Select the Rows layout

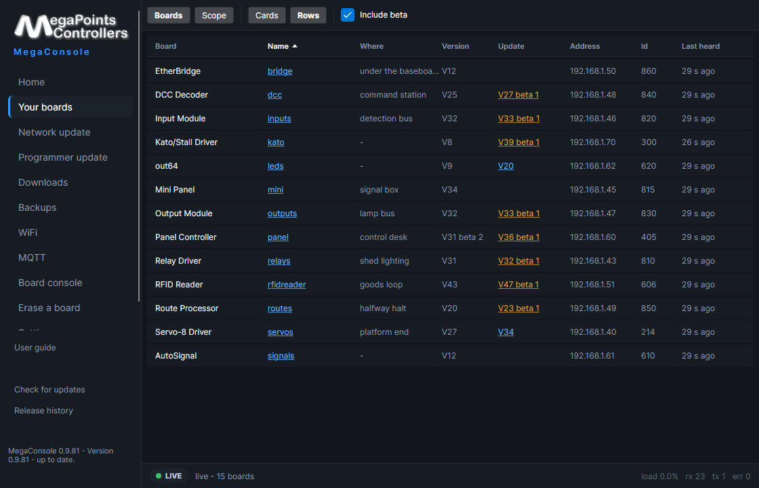(308, 16)
